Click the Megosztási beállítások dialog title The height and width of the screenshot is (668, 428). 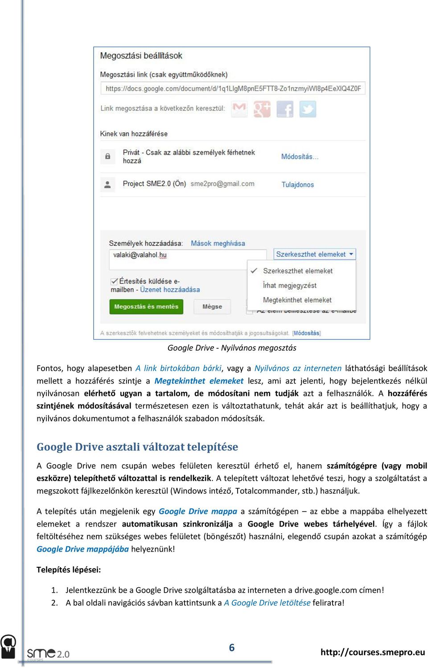(141, 56)
